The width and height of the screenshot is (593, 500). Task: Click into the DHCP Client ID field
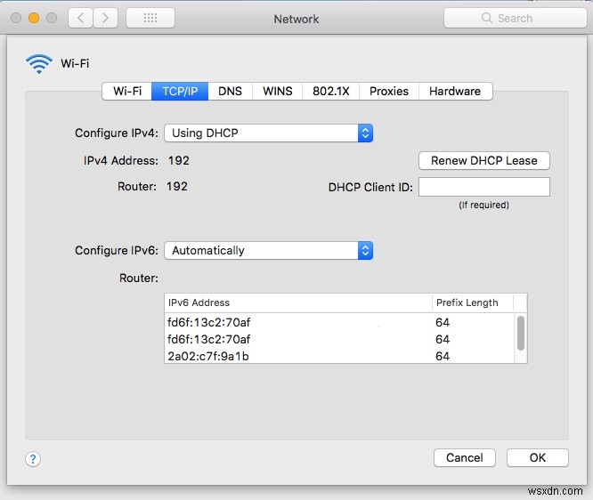point(484,187)
